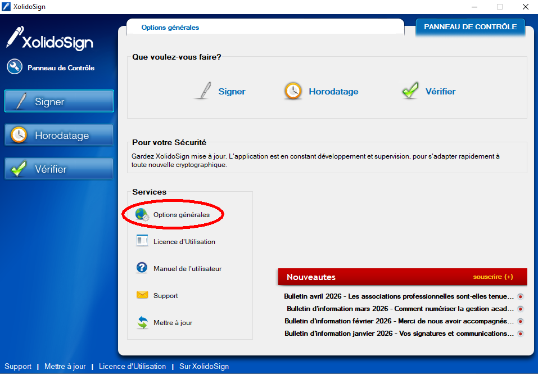Open Support in Services list
538x374 pixels.
(x=166, y=296)
